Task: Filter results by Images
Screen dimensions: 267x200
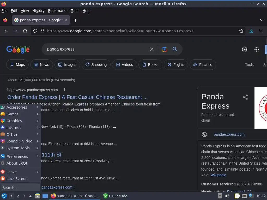Action: [x=67, y=65]
